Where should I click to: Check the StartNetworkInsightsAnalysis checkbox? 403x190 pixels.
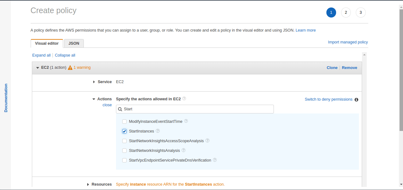[124, 151]
